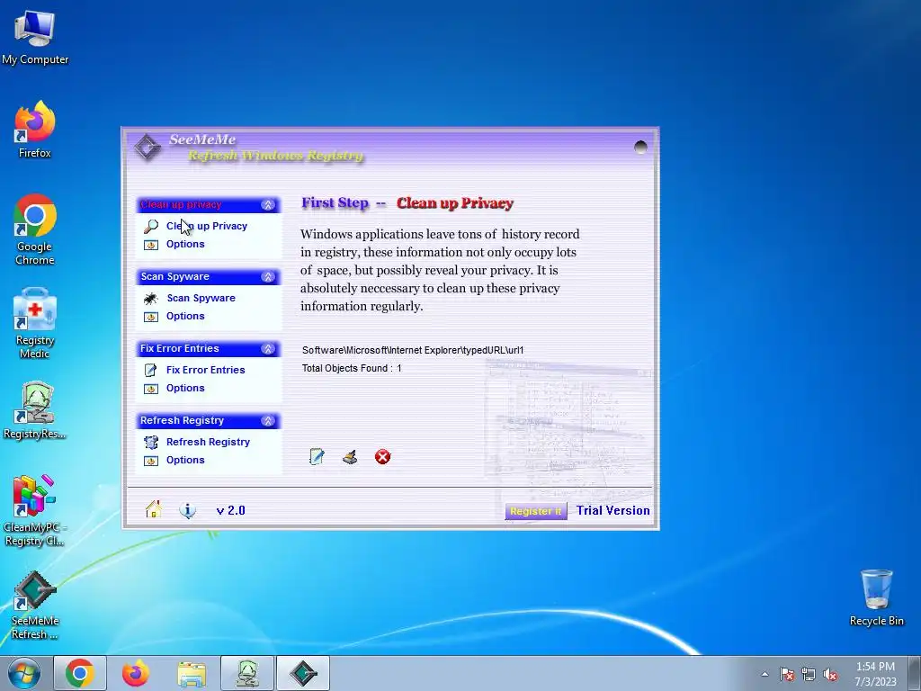The image size is (921, 691).
Task: Click the Options icon under Clean up privacy
Action: pos(151,245)
